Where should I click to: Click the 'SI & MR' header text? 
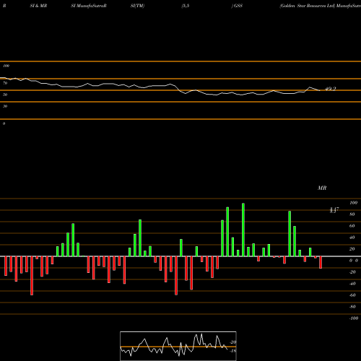pos(38,6)
